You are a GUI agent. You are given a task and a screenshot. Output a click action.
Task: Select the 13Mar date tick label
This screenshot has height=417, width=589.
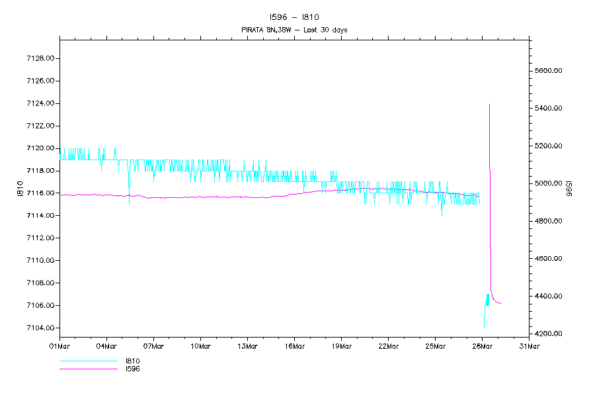(247, 346)
